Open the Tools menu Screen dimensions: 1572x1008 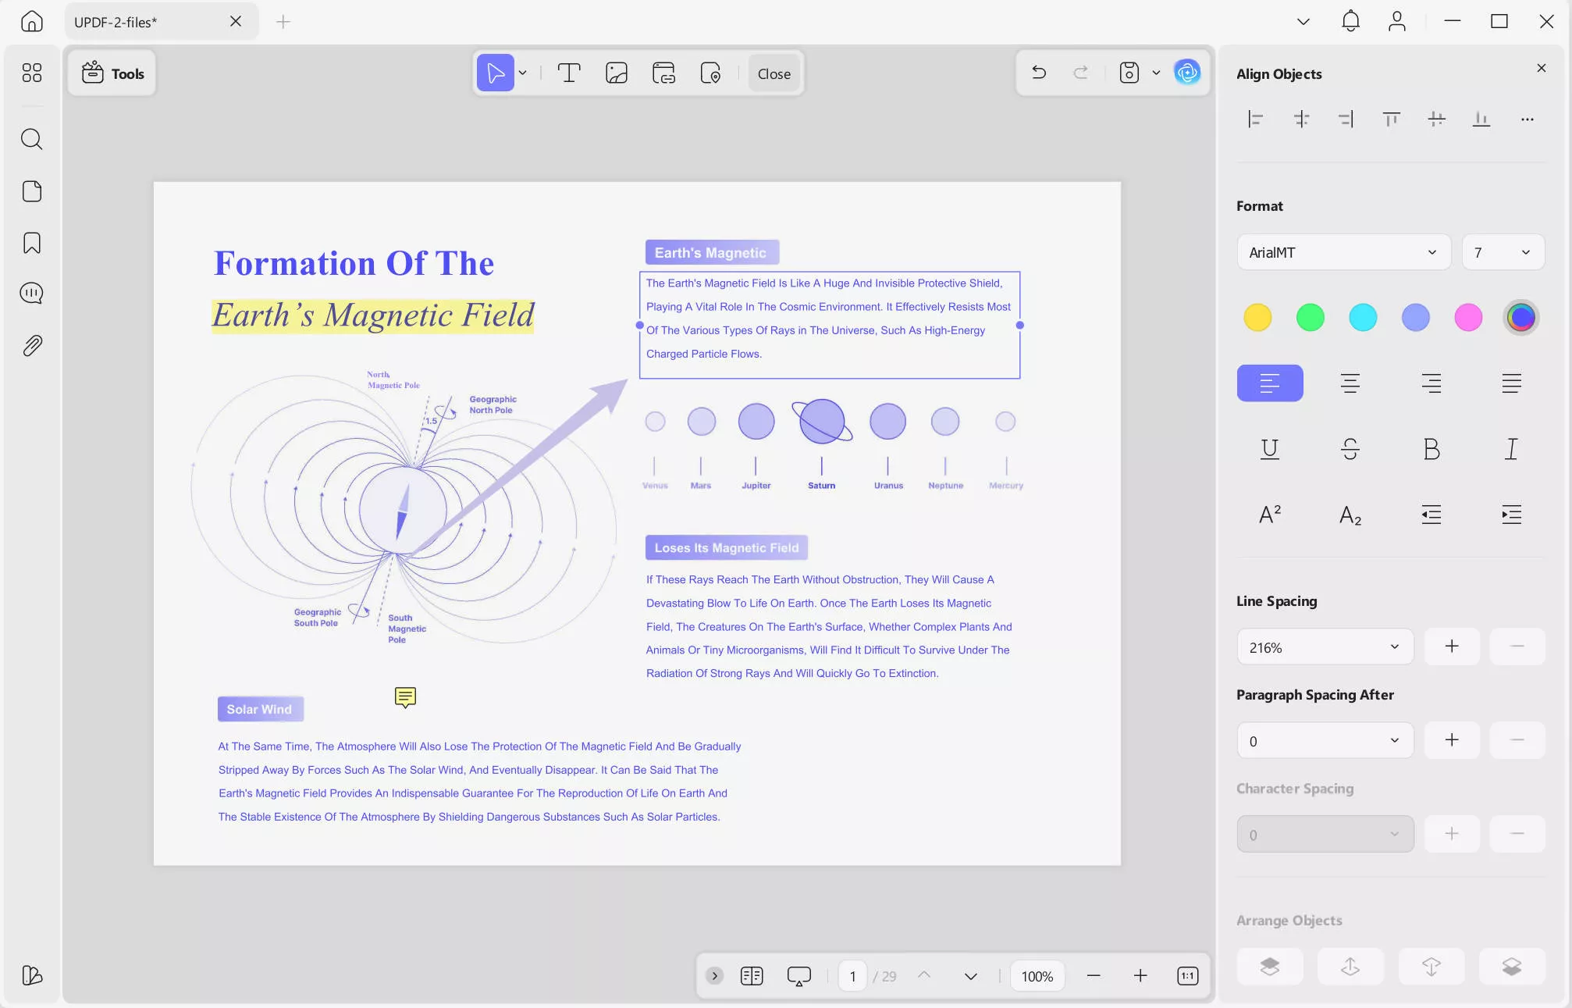pos(112,73)
